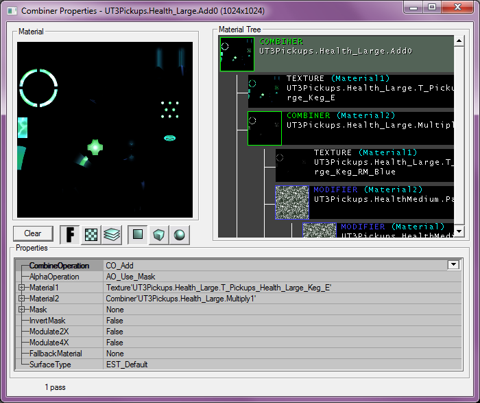The width and height of the screenshot is (480, 403).
Task: Expand the Material2 property row
Action: [22, 299]
